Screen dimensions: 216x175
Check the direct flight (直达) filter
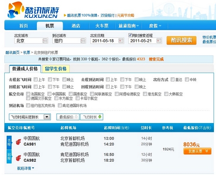(x=172, y=80)
